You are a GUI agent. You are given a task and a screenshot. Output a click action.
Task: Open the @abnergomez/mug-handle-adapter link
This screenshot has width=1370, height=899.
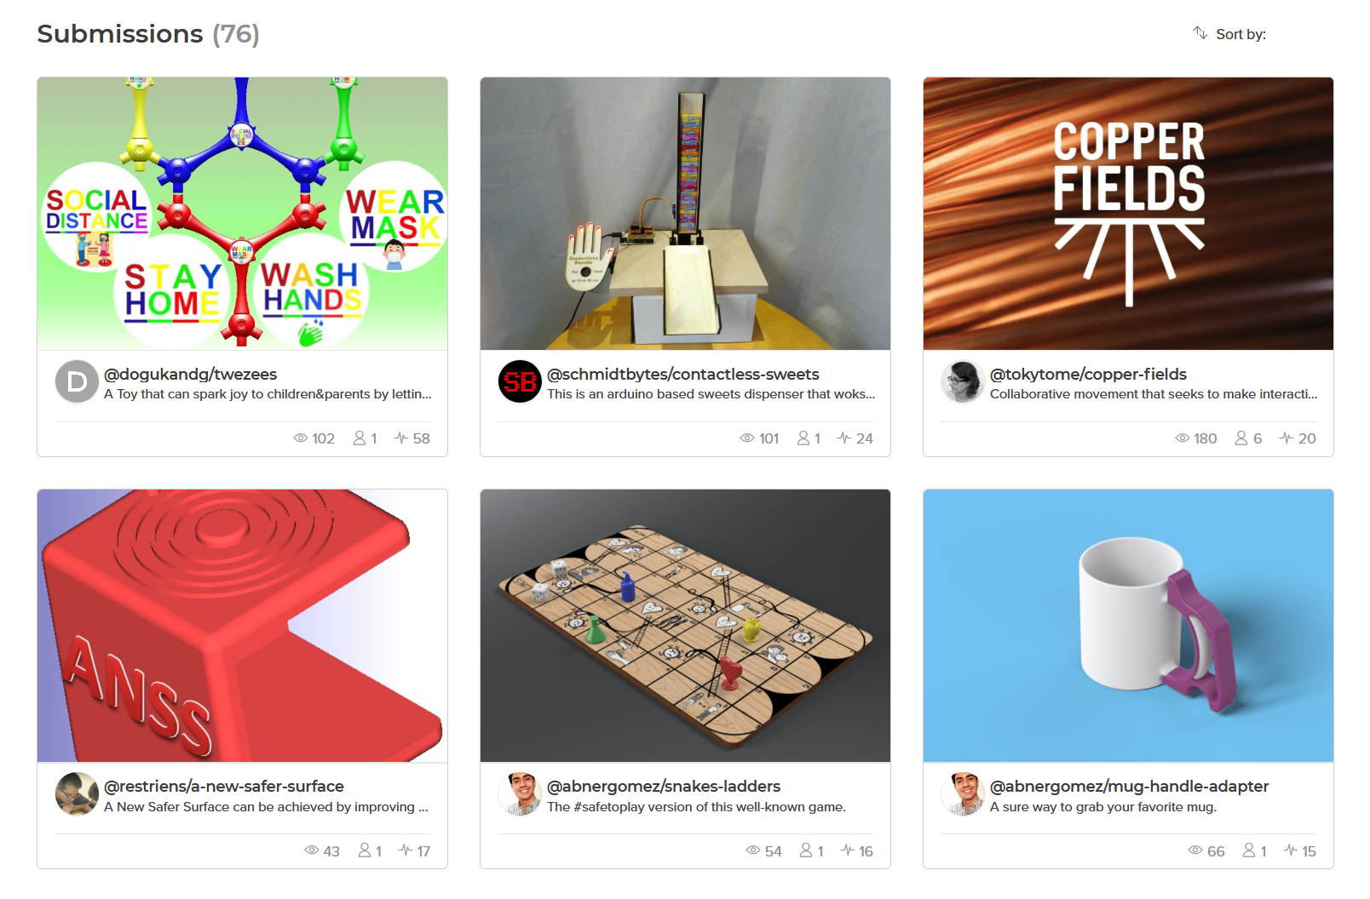1129,786
